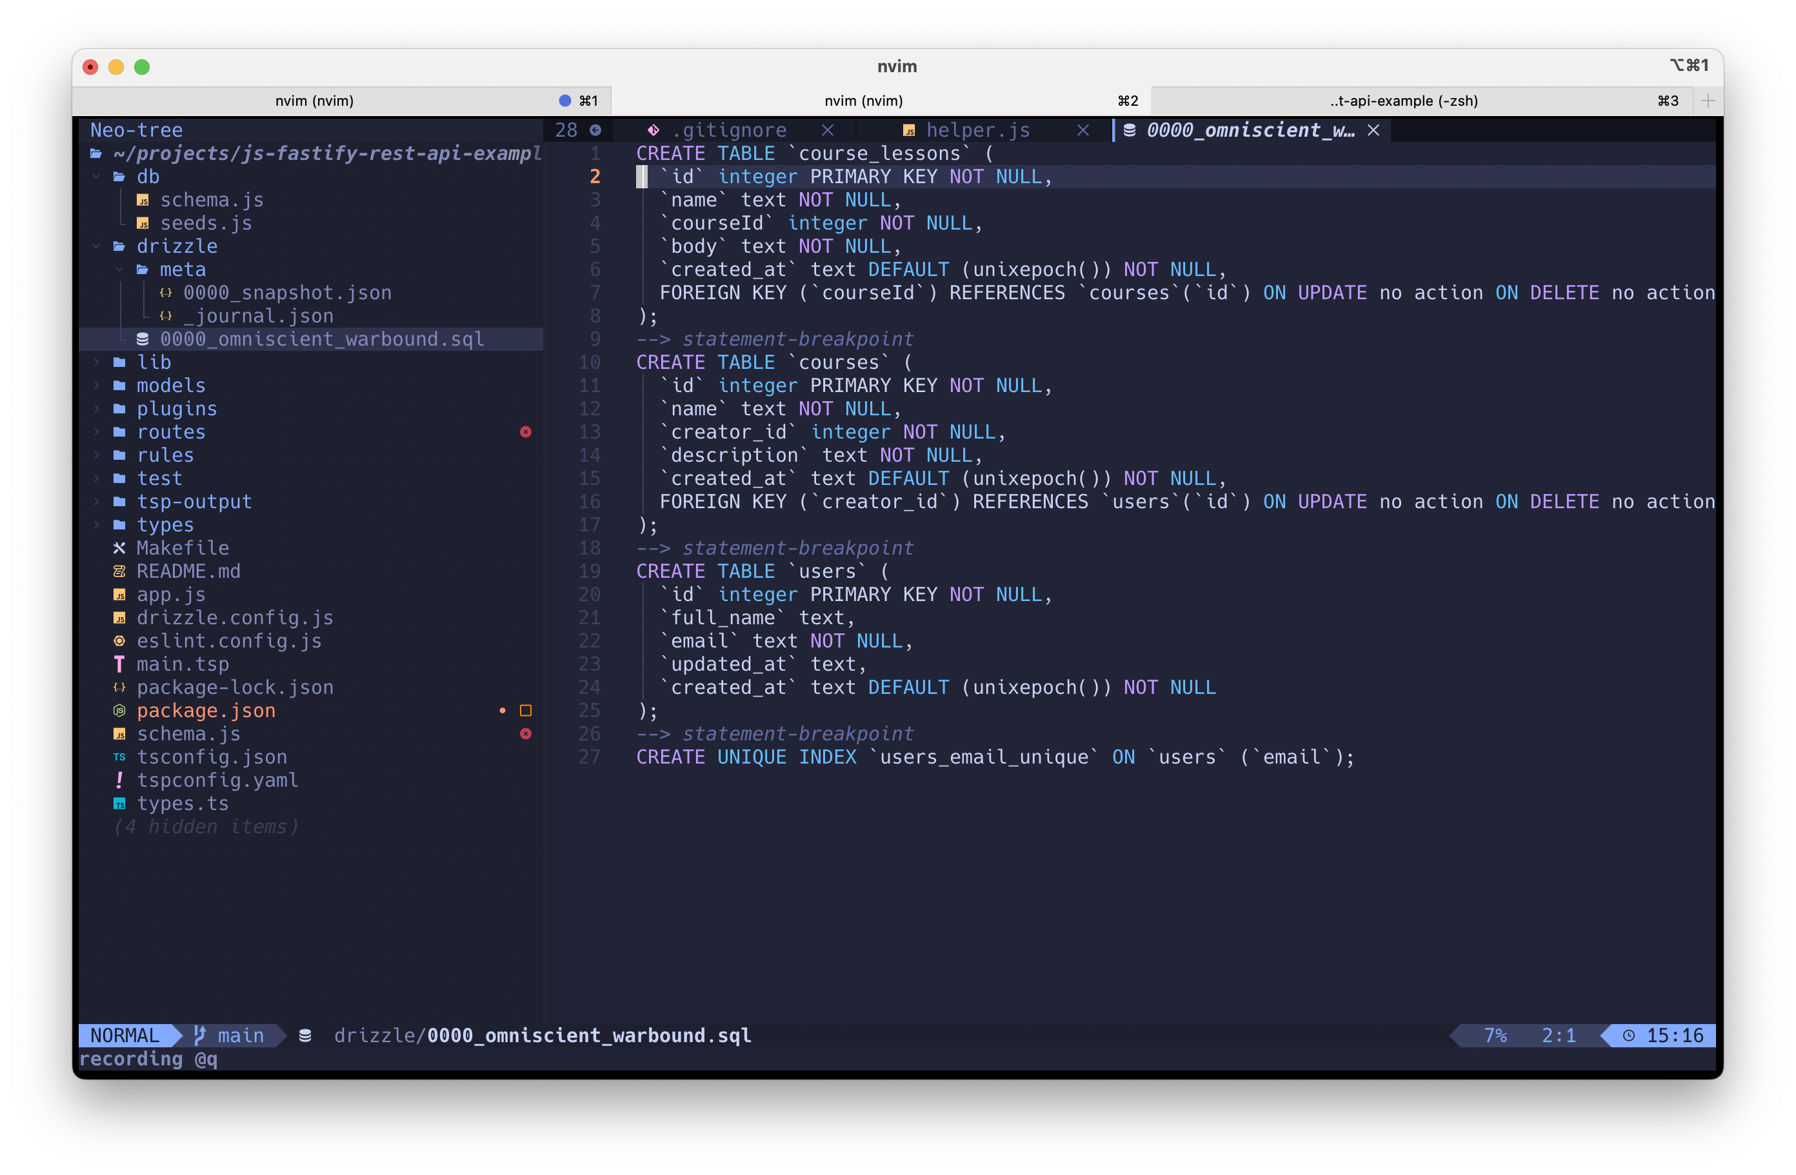Switch to the ..t-api-example (-zsh) terminal tab
The width and height of the screenshot is (1796, 1175).
tap(1403, 101)
